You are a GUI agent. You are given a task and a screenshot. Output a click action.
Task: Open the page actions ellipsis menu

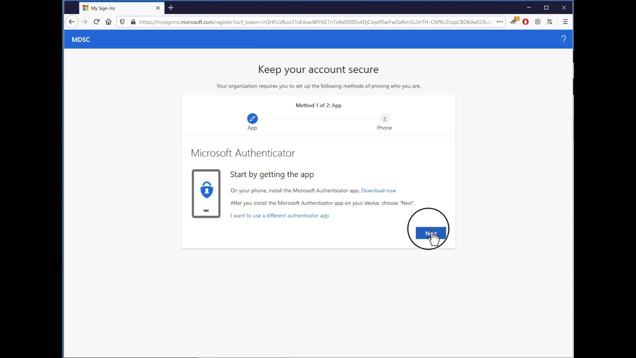click(x=500, y=22)
